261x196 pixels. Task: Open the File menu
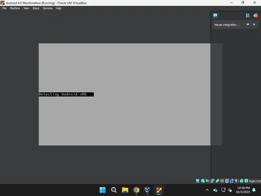pyautogui.click(x=4, y=8)
